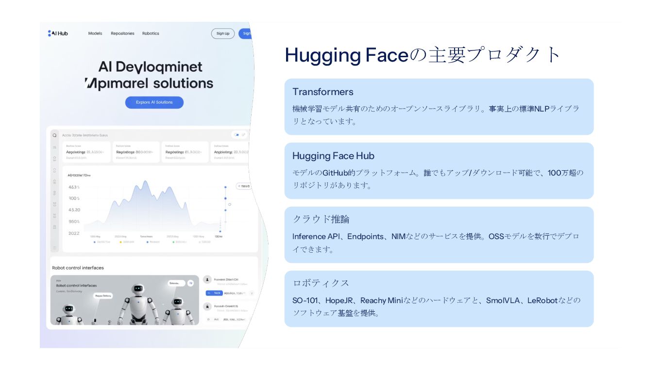The height and width of the screenshot is (371, 661).
Task: Click the outlined Sign Up button
Action: (x=223, y=33)
